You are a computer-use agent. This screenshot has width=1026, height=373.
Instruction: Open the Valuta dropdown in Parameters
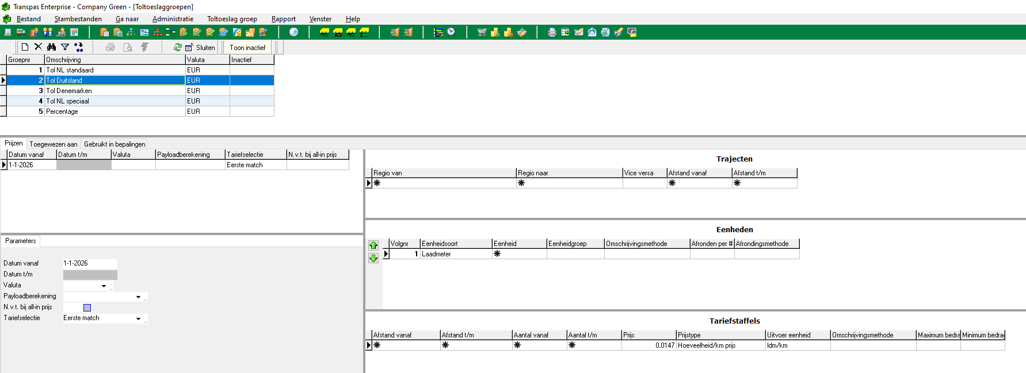point(104,286)
